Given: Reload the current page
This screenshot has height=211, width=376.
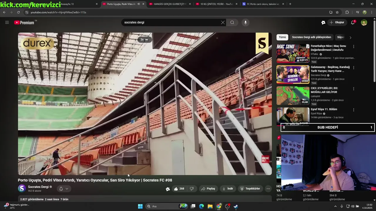Looking at the screenshot, I should 18,12.
